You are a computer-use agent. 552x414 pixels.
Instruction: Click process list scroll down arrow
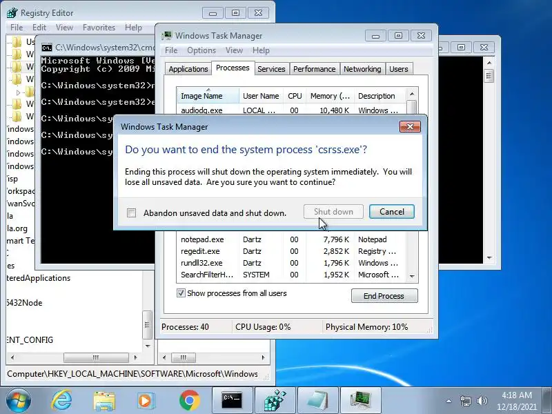pos(412,277)
